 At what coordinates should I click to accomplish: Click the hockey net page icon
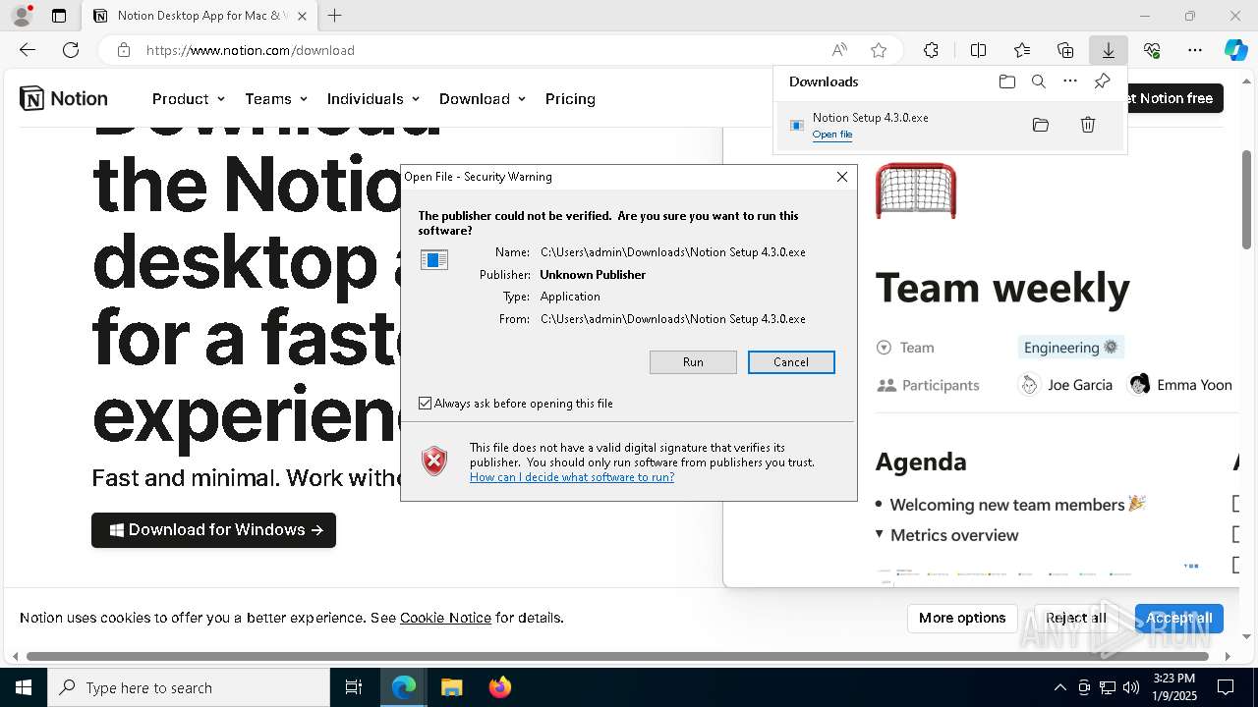pos(915,190)
